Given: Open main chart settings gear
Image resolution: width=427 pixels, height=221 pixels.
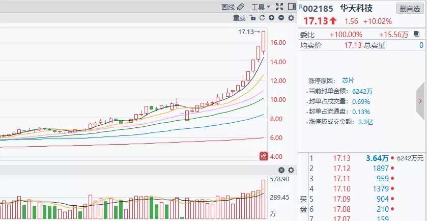Looking at the screenshot, I should click(291, 18).
